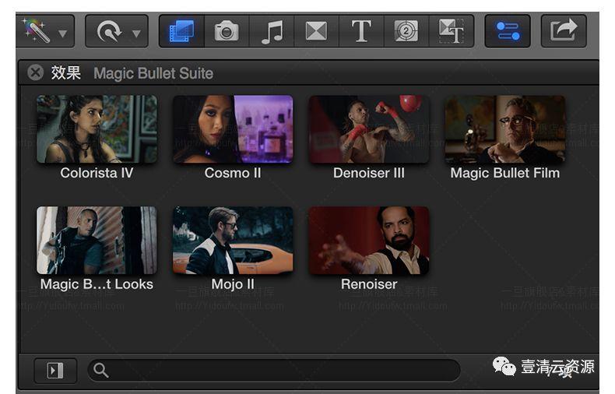Screen dimensions: 615x394
Task: Click the effects search field
Action: [x=274, y=370]
